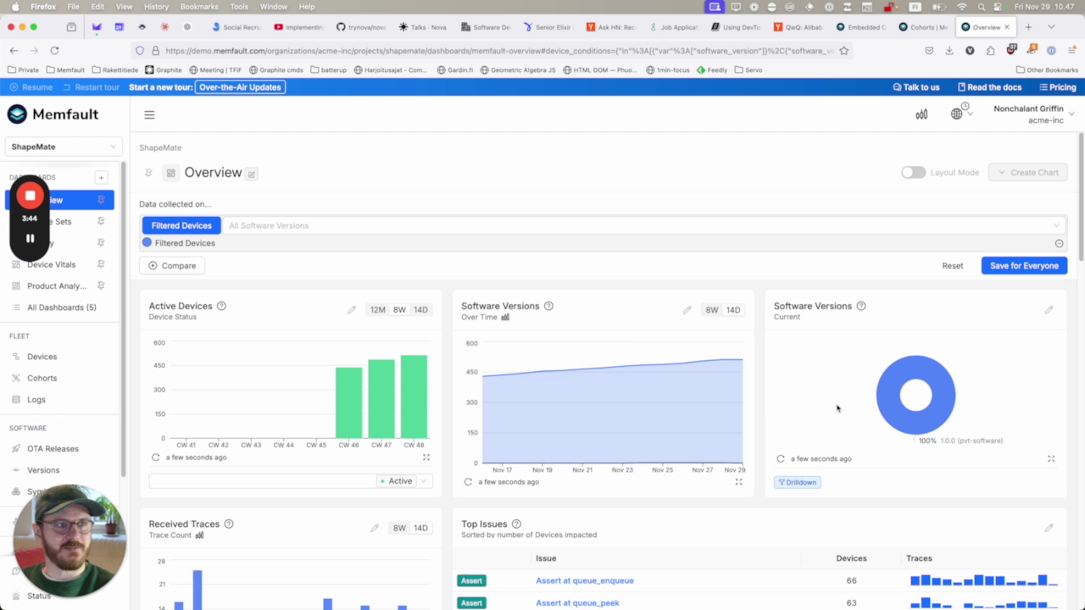Open Devices in Fleet sidebar
This screenshot has width=1085, height=610.
click(42, 357)
